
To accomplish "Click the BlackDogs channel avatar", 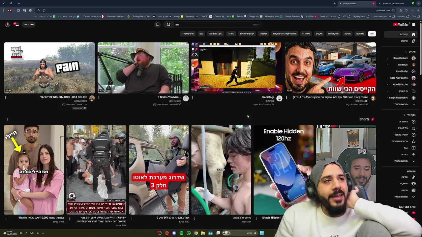I will coord(279,98).
